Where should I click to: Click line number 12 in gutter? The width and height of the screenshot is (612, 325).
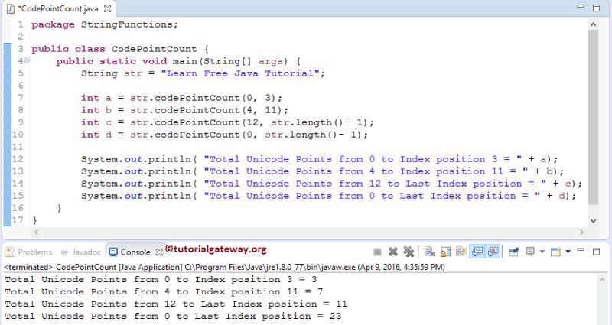coord(18,159)
